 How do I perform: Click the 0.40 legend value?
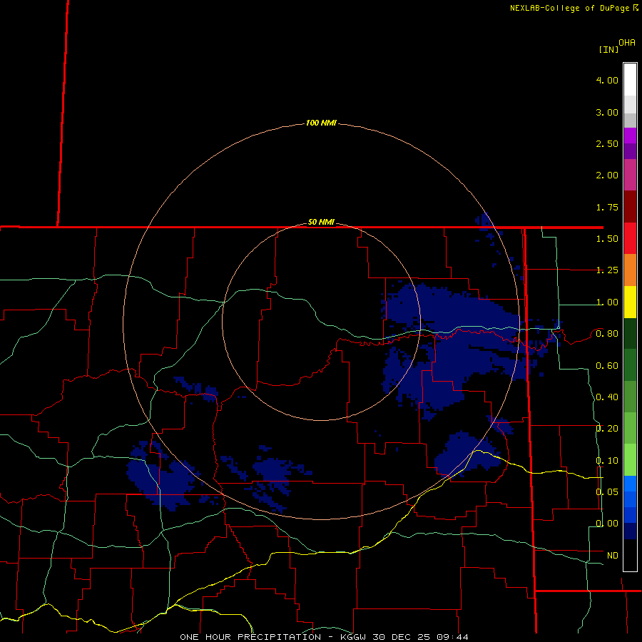click(607, 397)
